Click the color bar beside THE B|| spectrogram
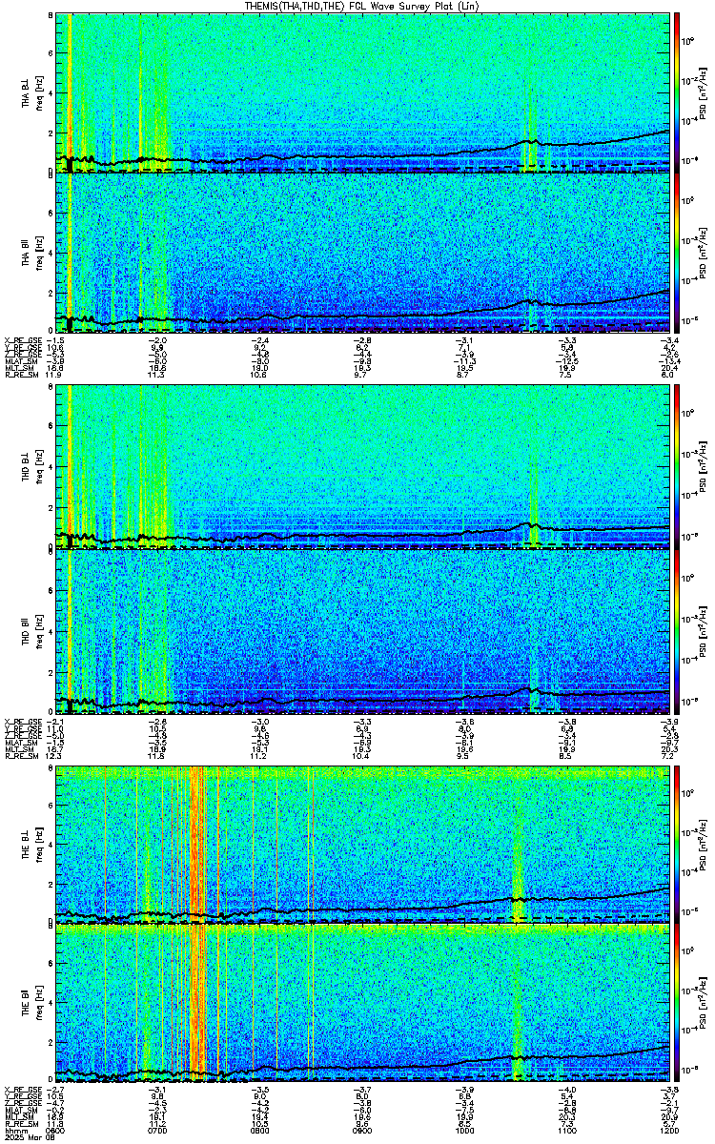The height and width of the screenshot is (1144, 715). pyautogui.click(x=677, y=1004)
